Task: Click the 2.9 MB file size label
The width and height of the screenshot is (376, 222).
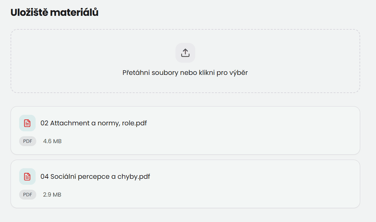Action: 52,195
